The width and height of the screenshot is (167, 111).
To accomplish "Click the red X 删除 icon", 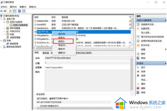I will 138,88.
